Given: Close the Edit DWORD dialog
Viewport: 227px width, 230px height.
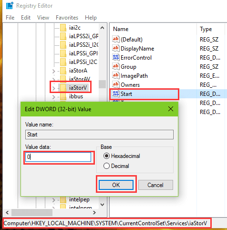Looking at the screenshot, I should coord(171,109).
